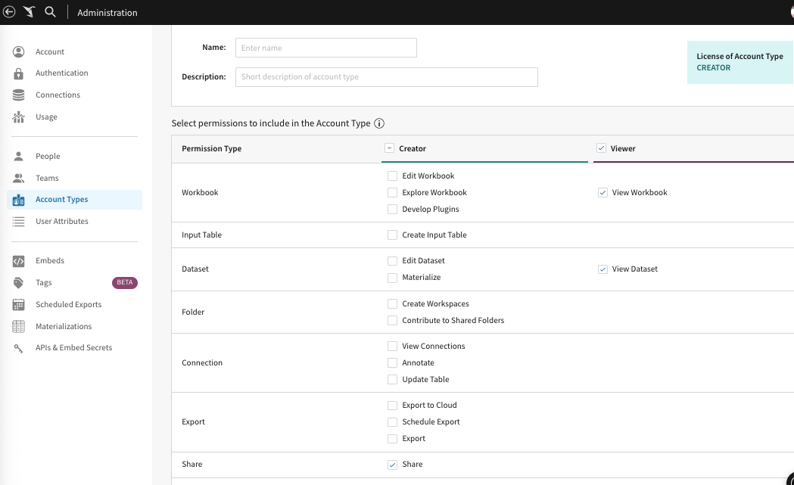Click the Usage chart icon

[18, 117]
